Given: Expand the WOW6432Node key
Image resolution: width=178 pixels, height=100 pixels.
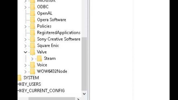Looking at the screenshot, I should click(x=25, y=72).
